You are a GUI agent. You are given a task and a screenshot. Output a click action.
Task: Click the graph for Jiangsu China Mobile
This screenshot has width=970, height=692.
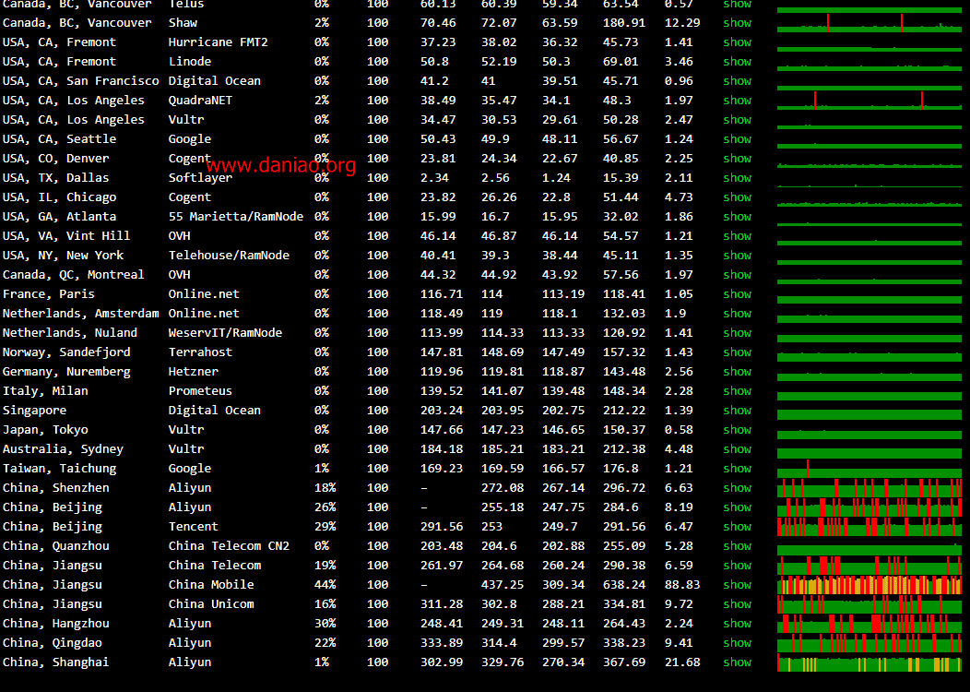point(869,585)
